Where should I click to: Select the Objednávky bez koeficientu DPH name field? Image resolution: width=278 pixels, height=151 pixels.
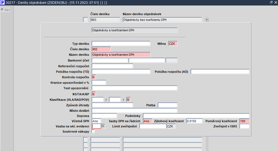[x=162, y=19]
